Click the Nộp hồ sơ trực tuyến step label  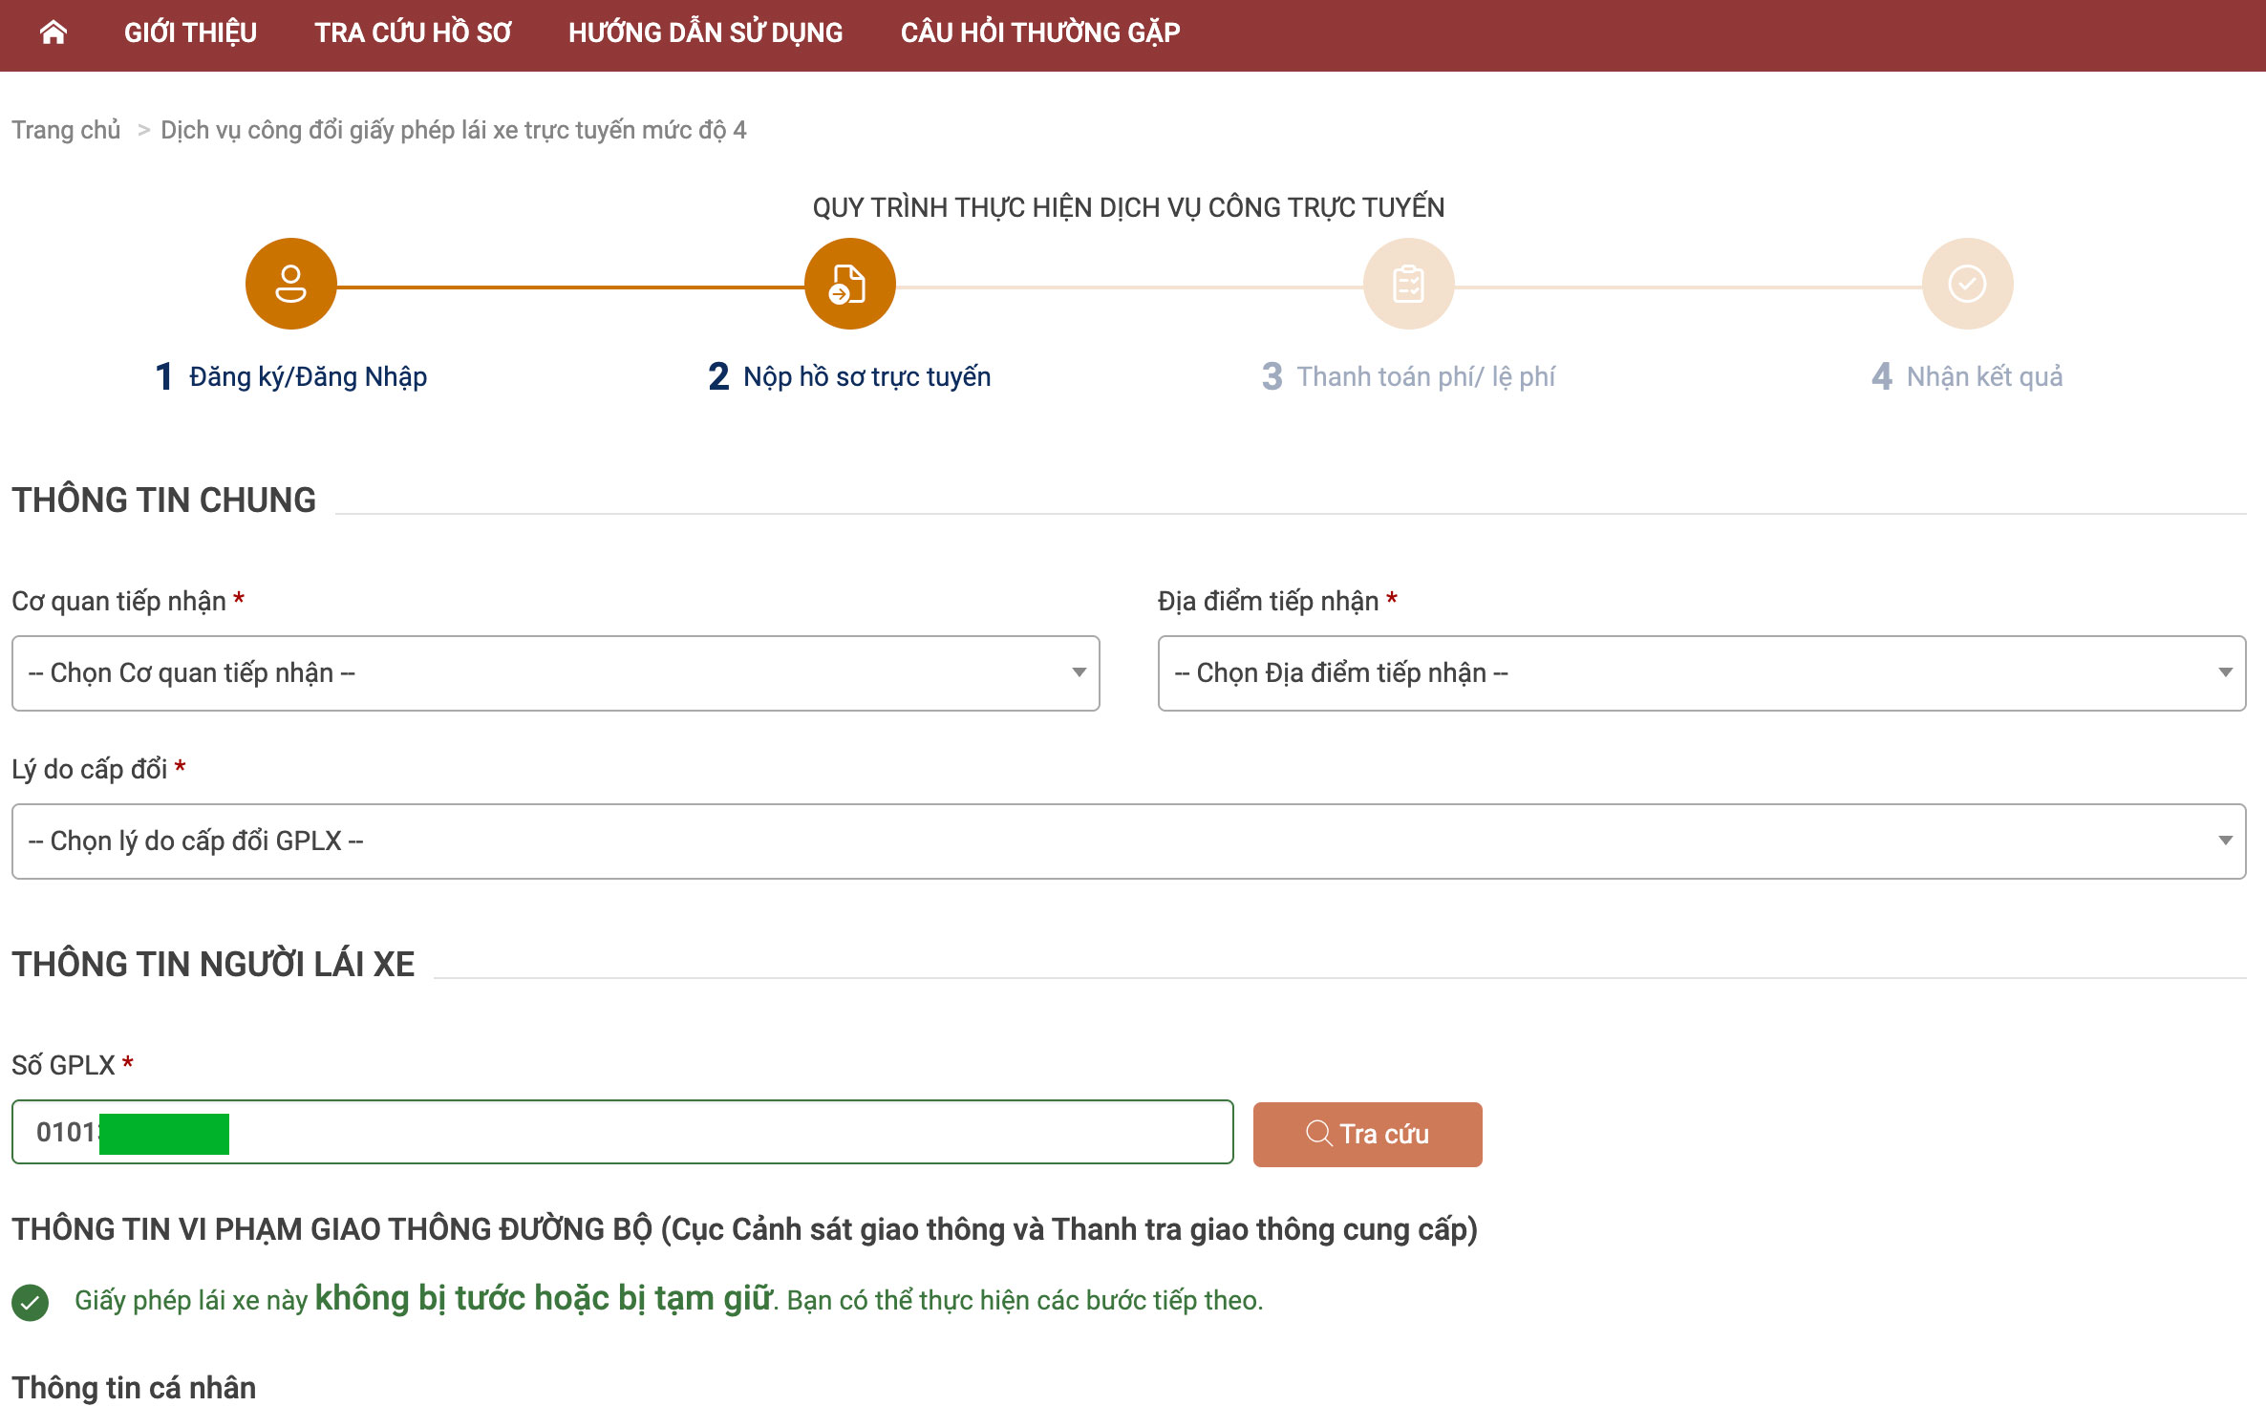point(866,376)
